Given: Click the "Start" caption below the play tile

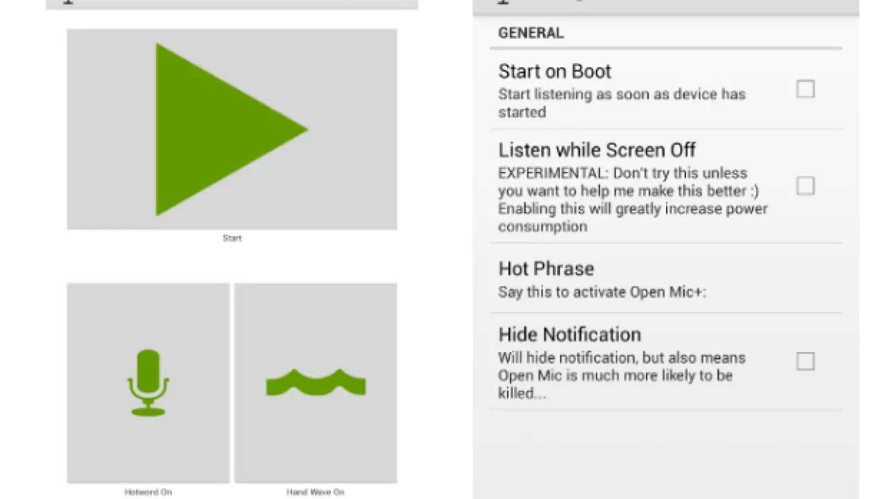Looking at the screenshot, I should point(232,238).
